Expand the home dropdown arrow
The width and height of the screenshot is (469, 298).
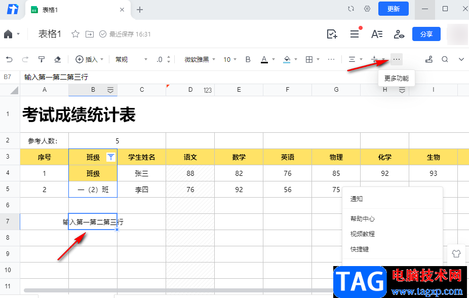point(18,34)
